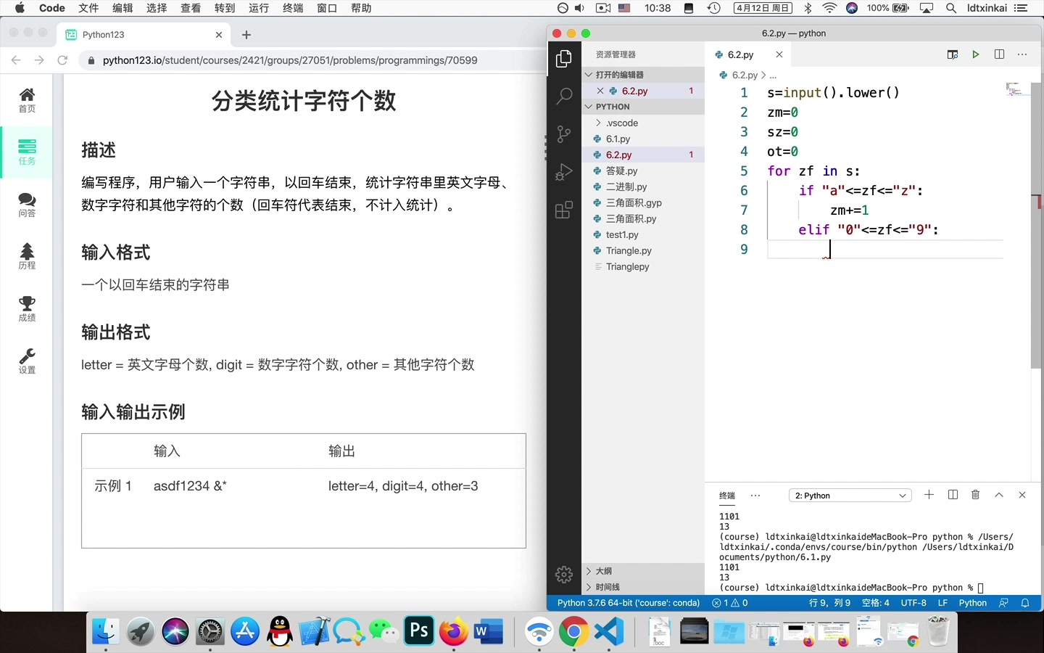Click the browser address bar URL
The image size is (1044, 653).
(290, 60)
